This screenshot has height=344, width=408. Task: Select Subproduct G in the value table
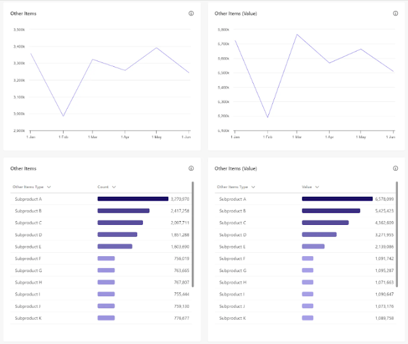click(233, 270)
